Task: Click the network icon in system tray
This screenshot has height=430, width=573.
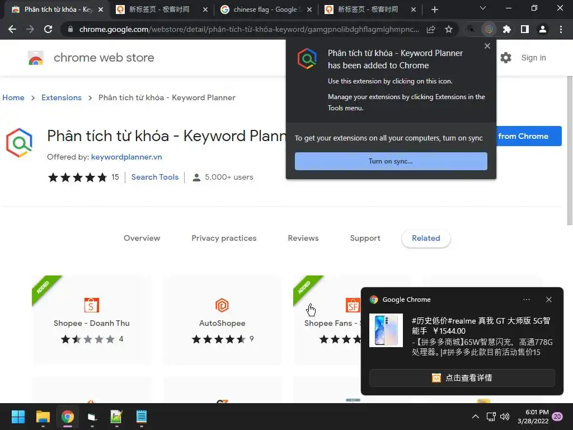Action: pos(491,417)
